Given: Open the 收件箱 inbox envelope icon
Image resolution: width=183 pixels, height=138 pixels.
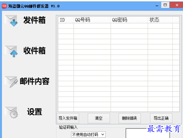Looking at the screenshot, I should [x=11, y=51].
